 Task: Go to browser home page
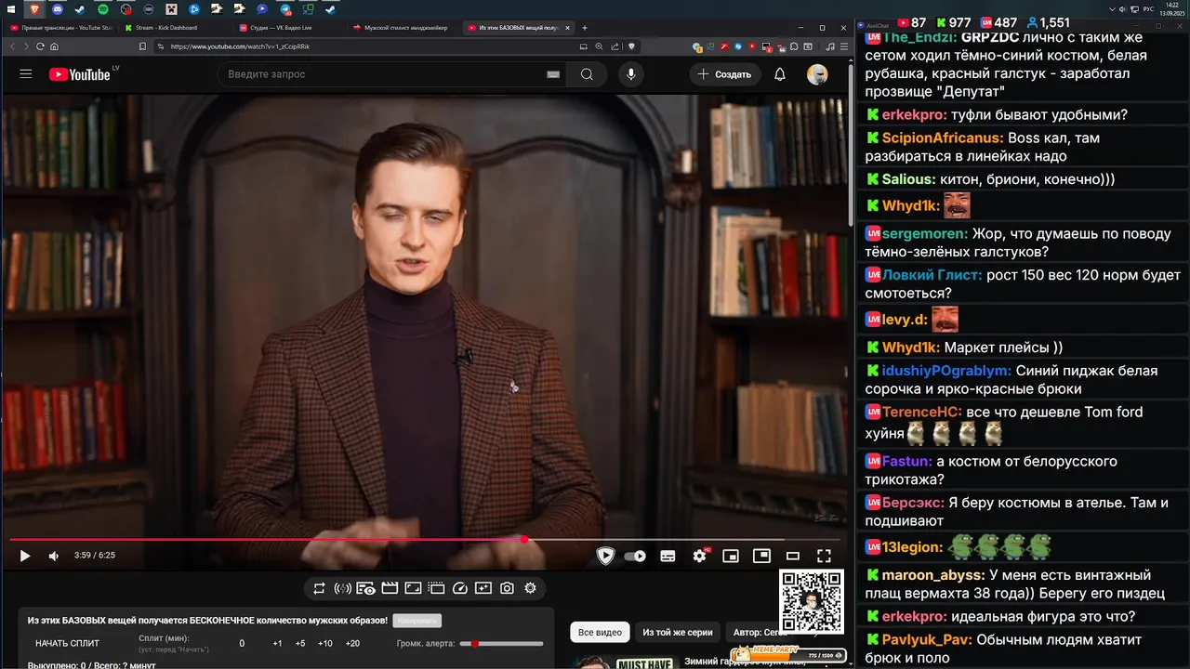pyautogui.click(x=54, y=46)
